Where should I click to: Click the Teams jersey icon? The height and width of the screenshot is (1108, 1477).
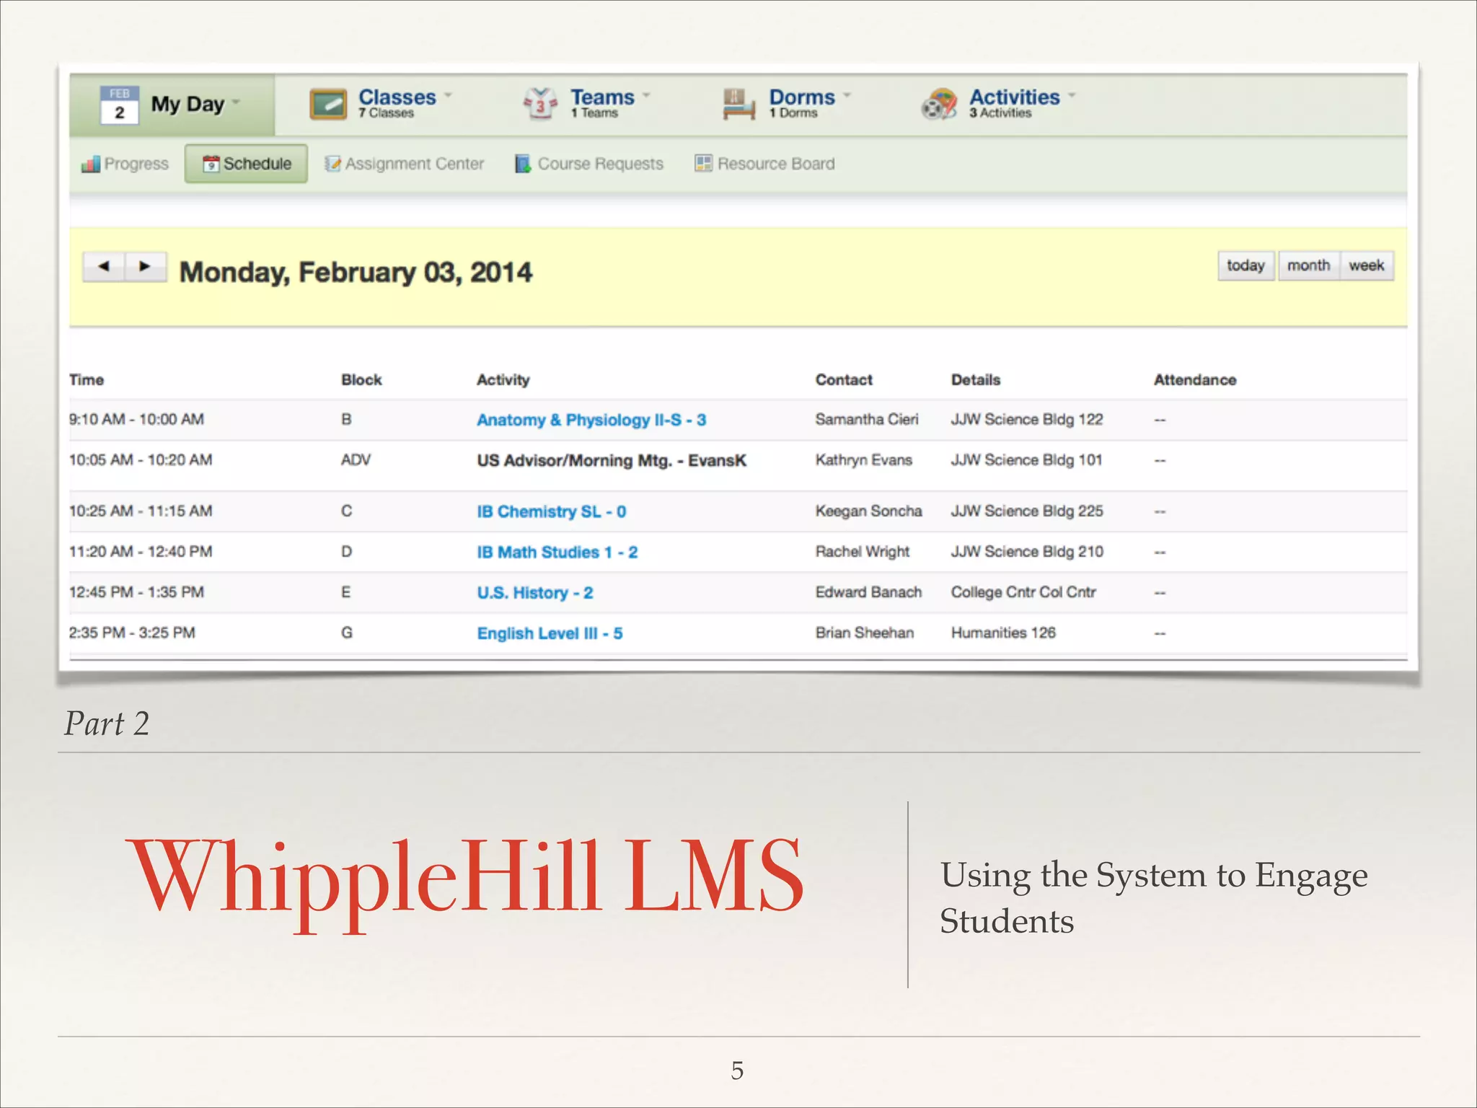(540, 105)
